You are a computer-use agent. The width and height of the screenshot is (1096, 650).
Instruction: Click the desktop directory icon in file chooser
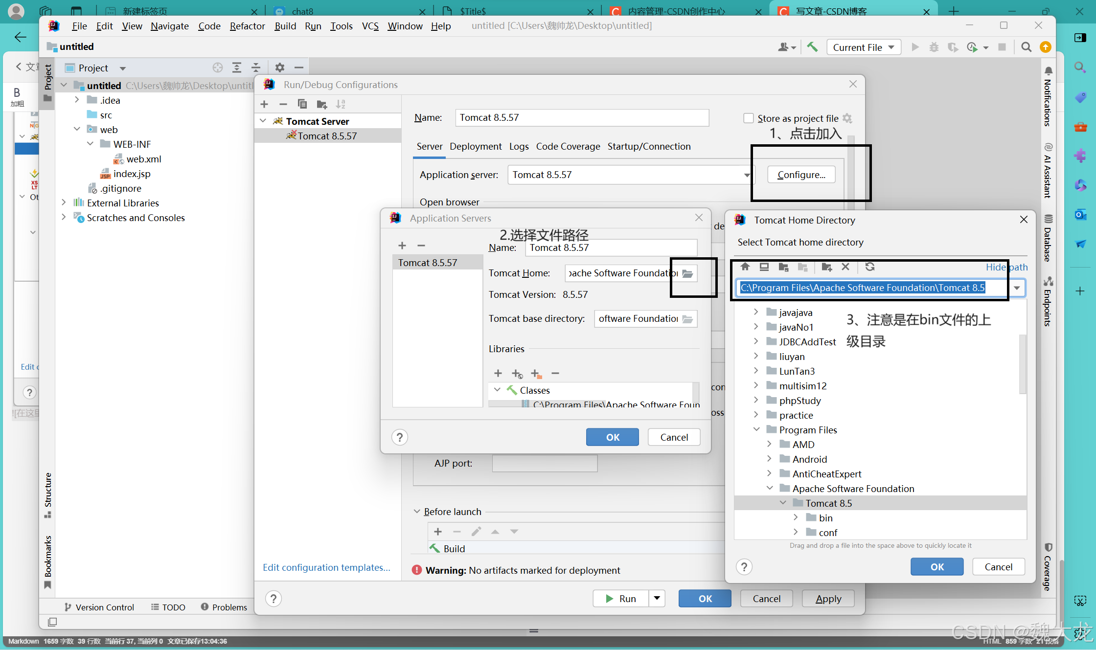764,267
